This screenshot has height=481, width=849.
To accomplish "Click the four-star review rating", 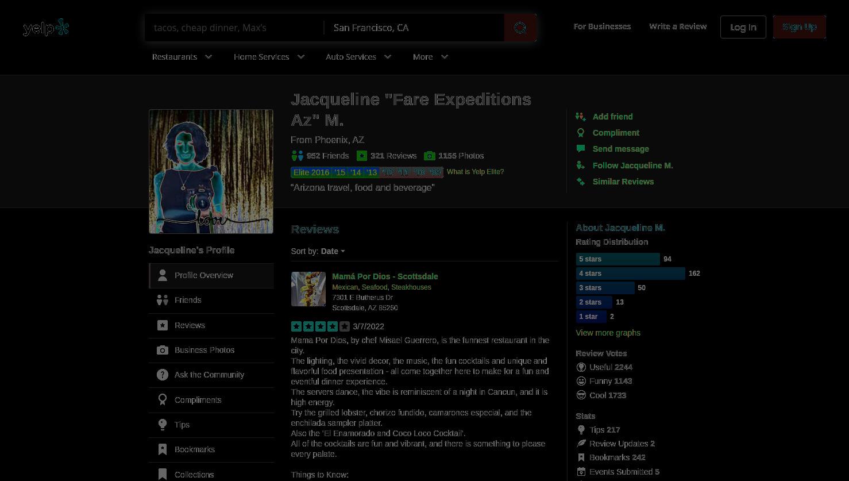I will 321,326.
